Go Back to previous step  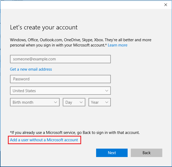(x=147, y=153)
